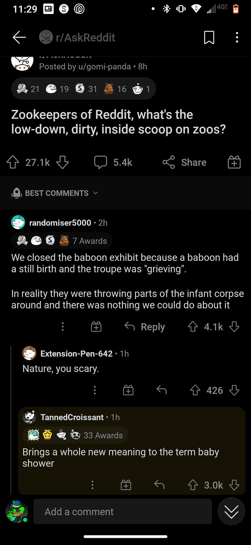This screenshot has height=545, width=251.
Task: Reply arrow on Extension-Pen-642's comment
Action: (162, 390)
